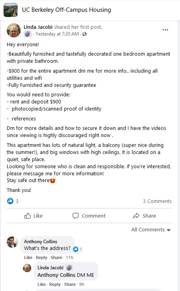
Task: Click the UC Berkeley group cover thumbnail
Action: click(11, 10)
